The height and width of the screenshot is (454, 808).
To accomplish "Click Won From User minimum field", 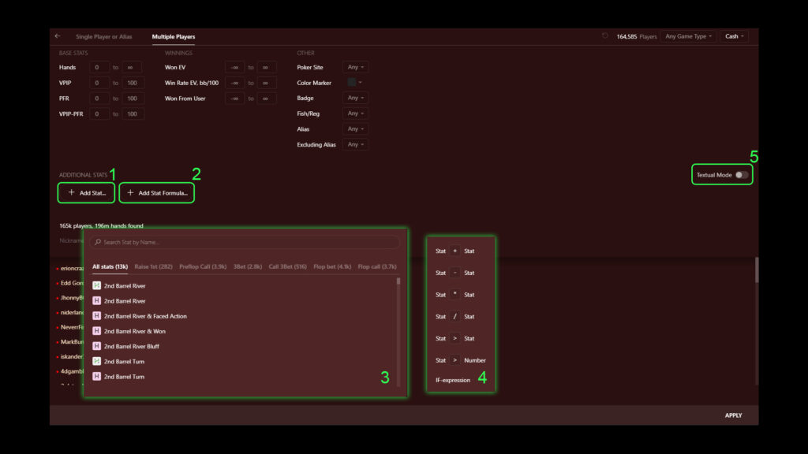I will click(235, 99).
